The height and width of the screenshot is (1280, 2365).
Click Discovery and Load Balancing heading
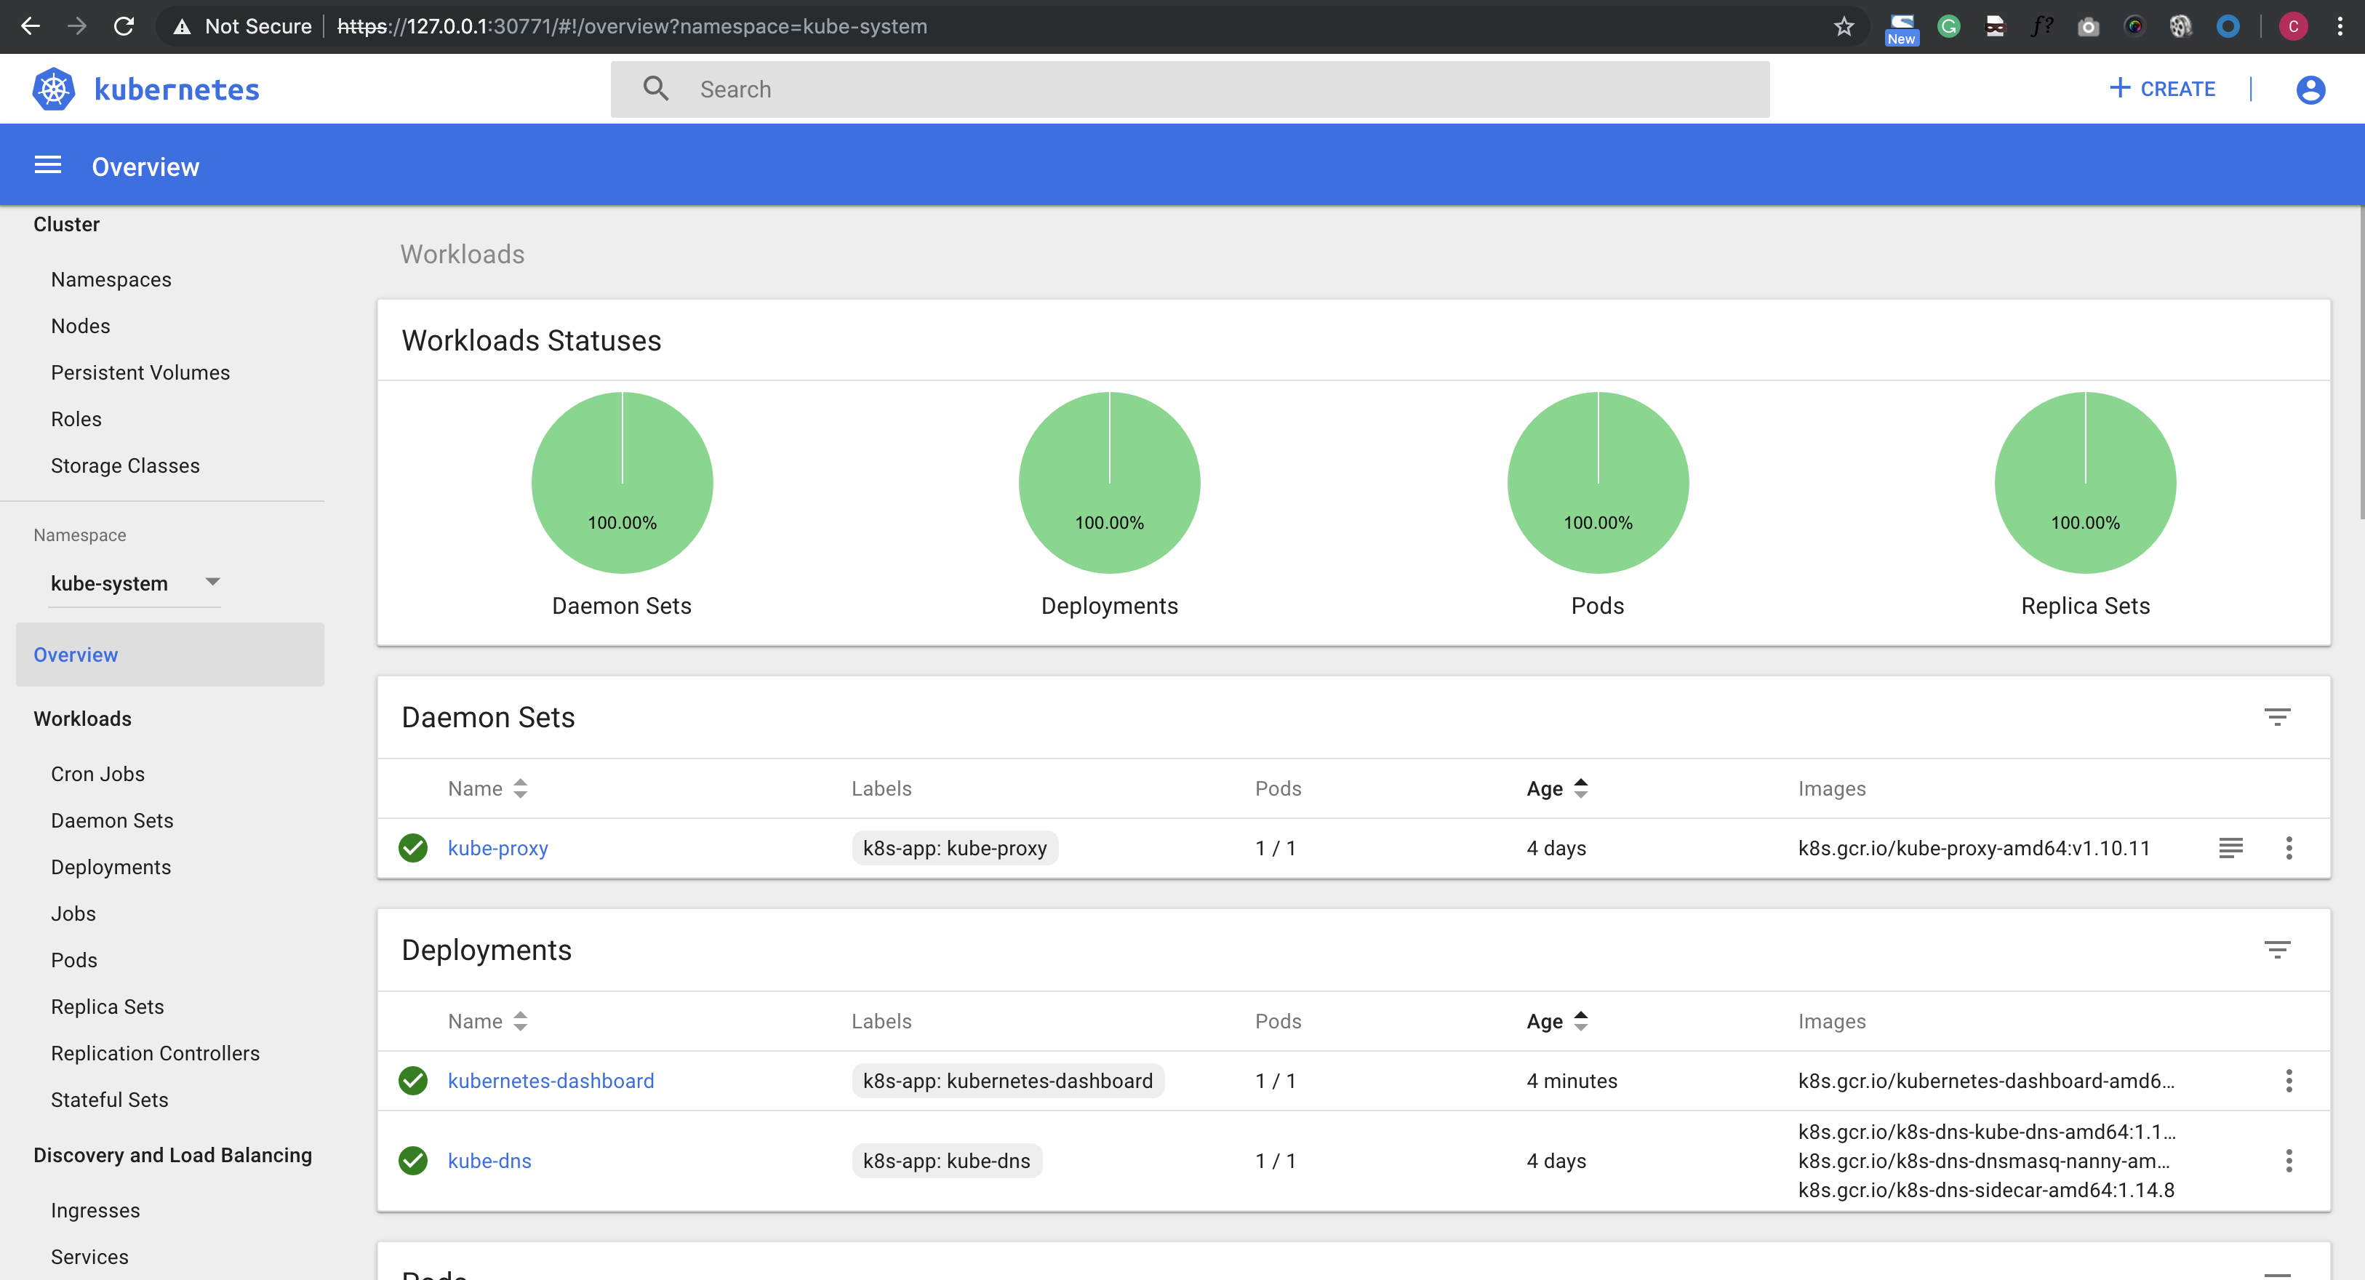[x=172, y=1155]
